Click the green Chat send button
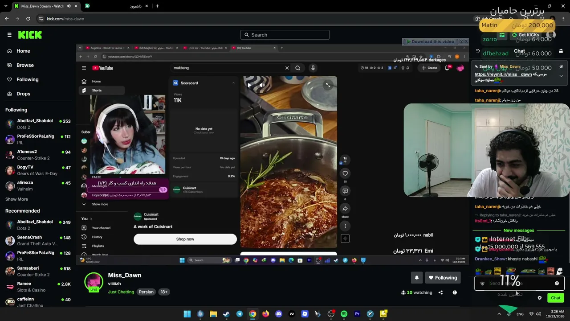The width and height of the screenshot is (570, 321). coord(555,298)
